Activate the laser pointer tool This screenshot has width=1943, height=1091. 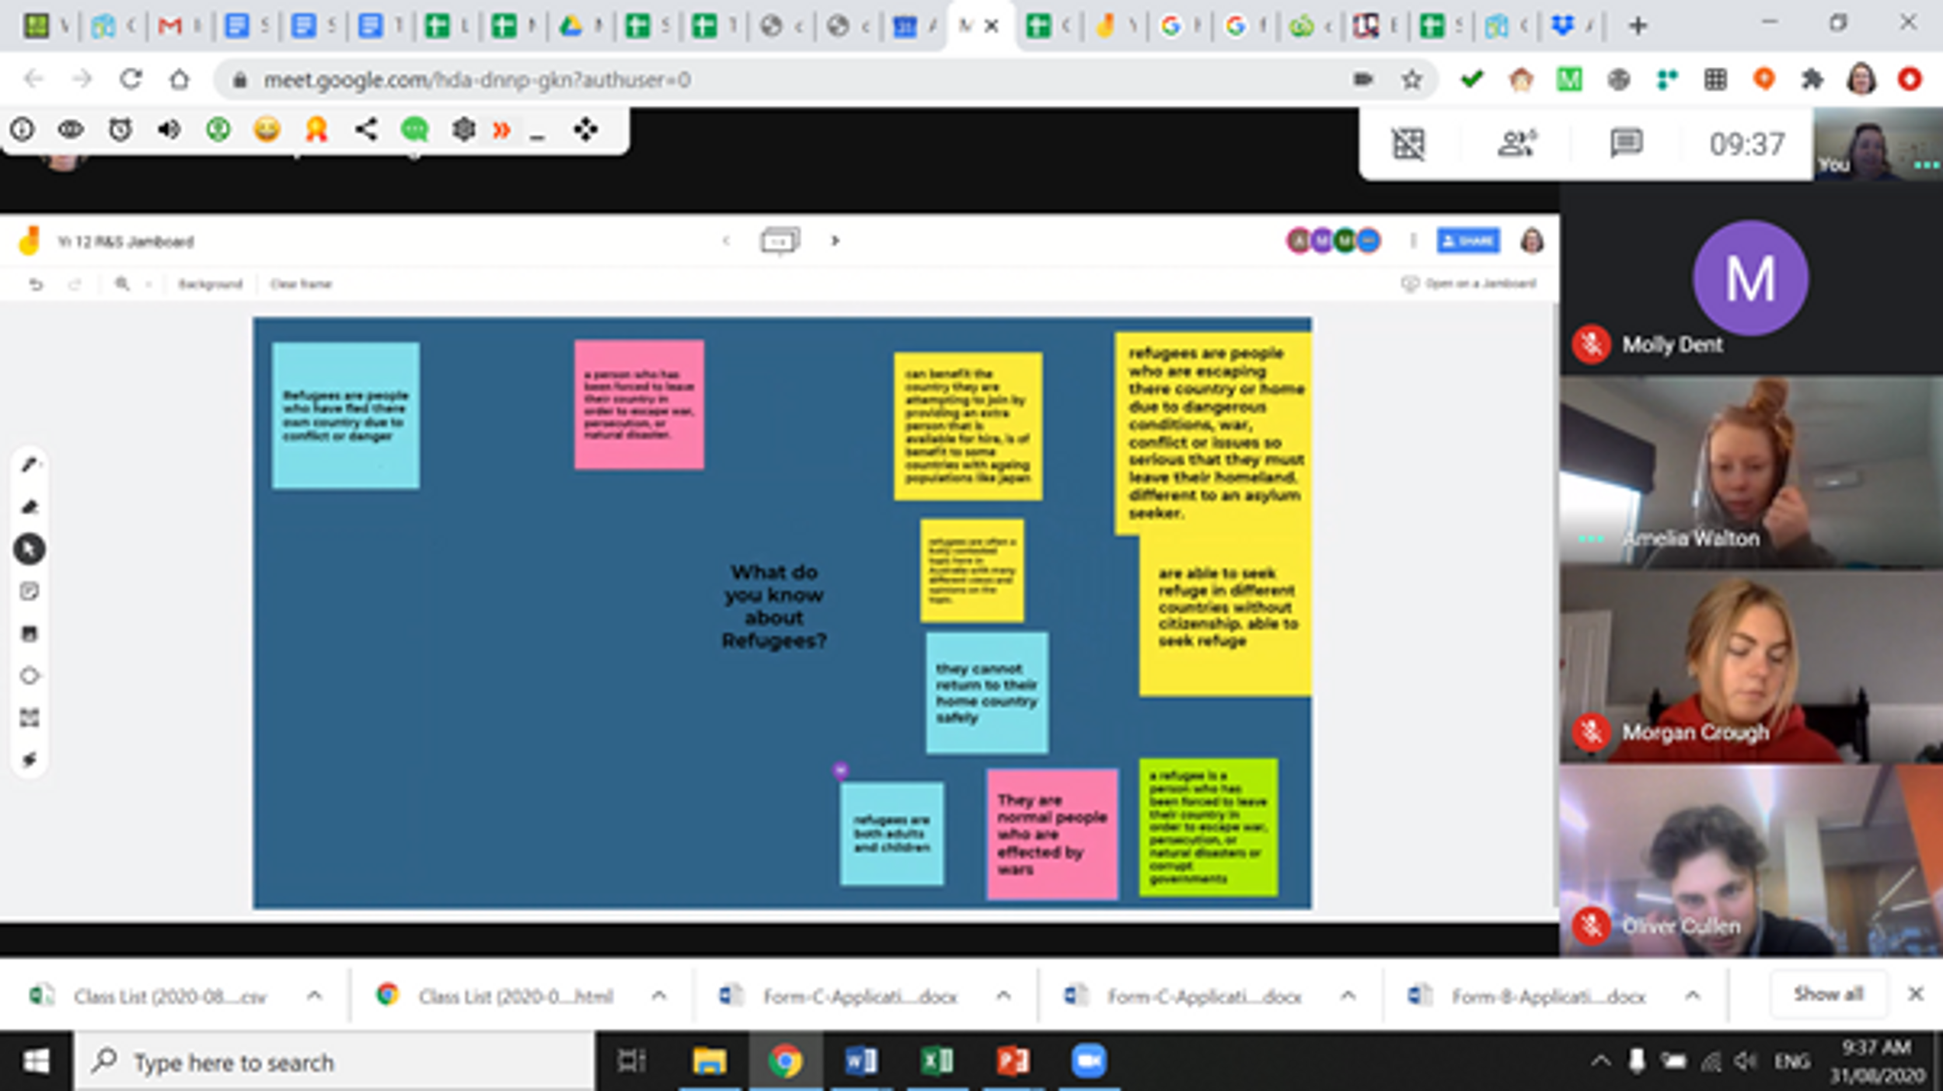[x=30, y=759]
